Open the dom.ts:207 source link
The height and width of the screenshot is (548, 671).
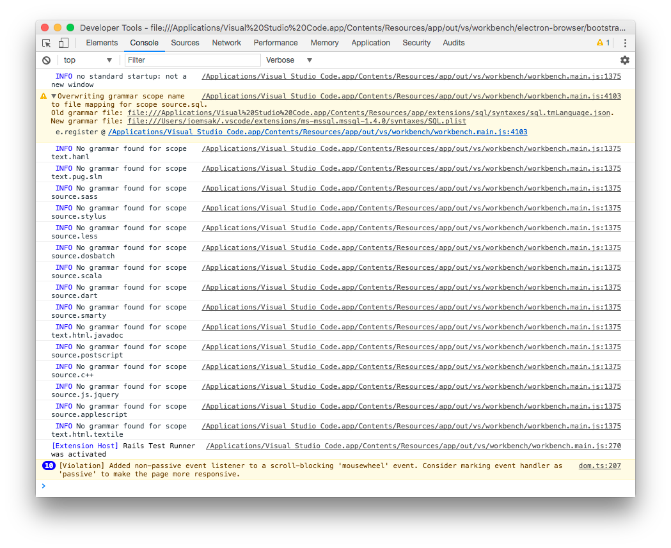pos(599,465)
